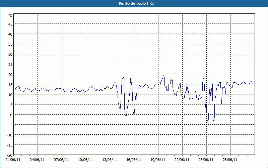Click the 20 value on the vertical axis
268x168 pixels.
(10, 75)
